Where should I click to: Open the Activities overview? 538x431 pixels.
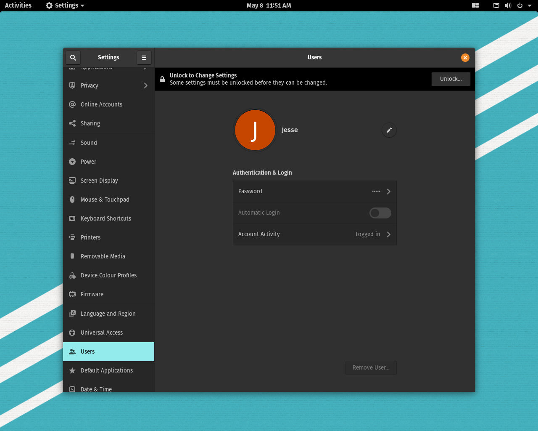18,5
